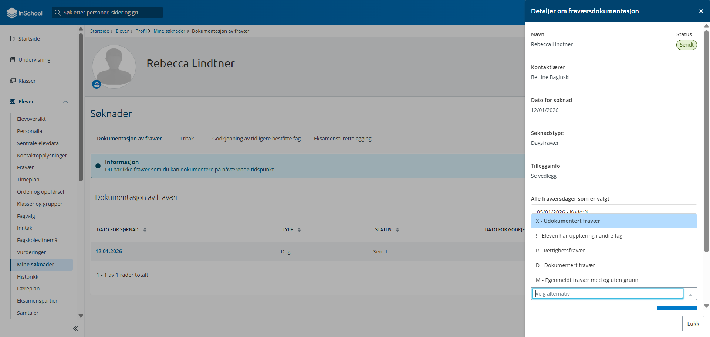Switch to Godkjenning av tidligere beståtte fag tab
The image size is (710, 337).
click(256, 139)
